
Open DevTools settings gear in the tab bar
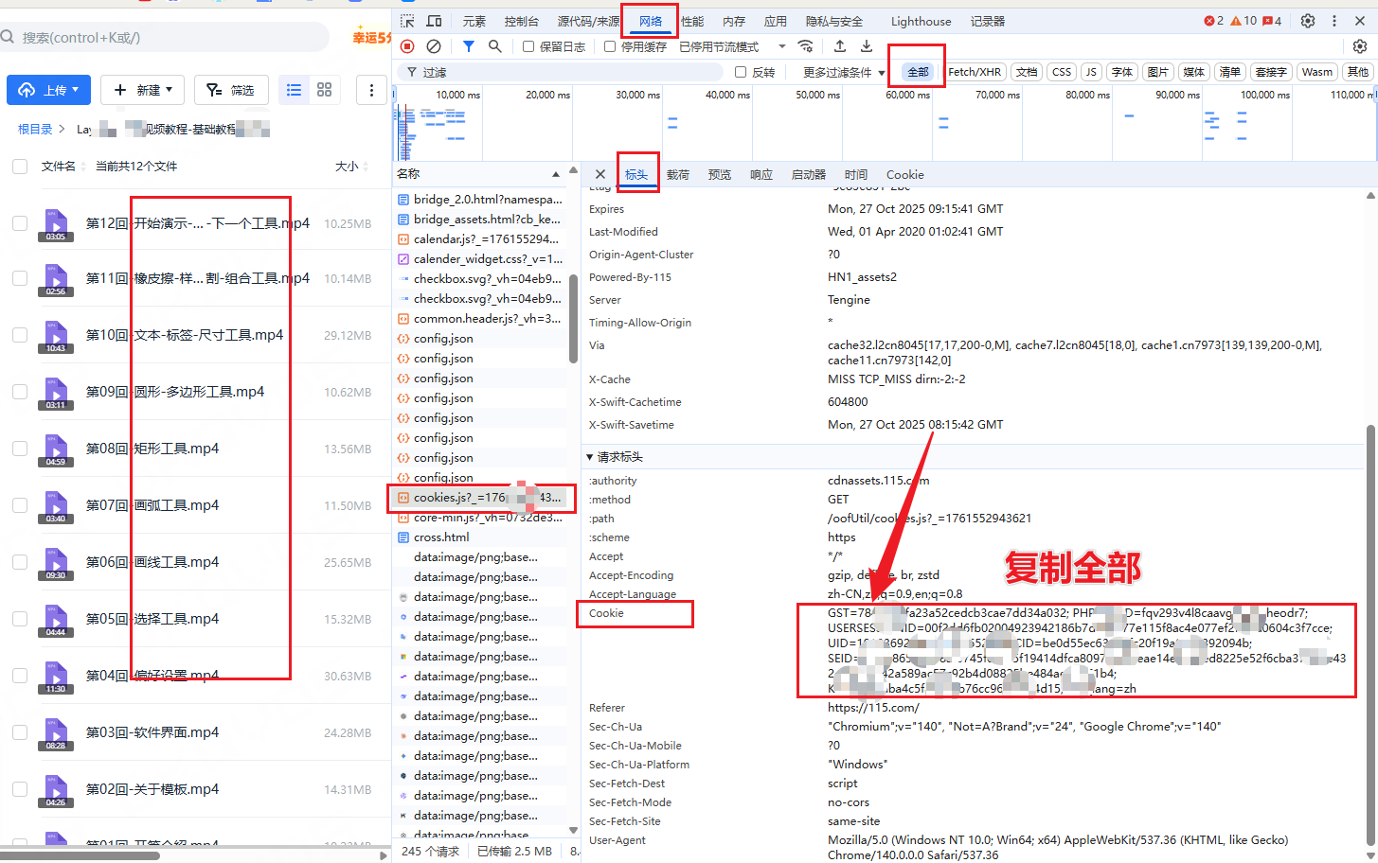pyautogui.click(x=1308, y=21)
